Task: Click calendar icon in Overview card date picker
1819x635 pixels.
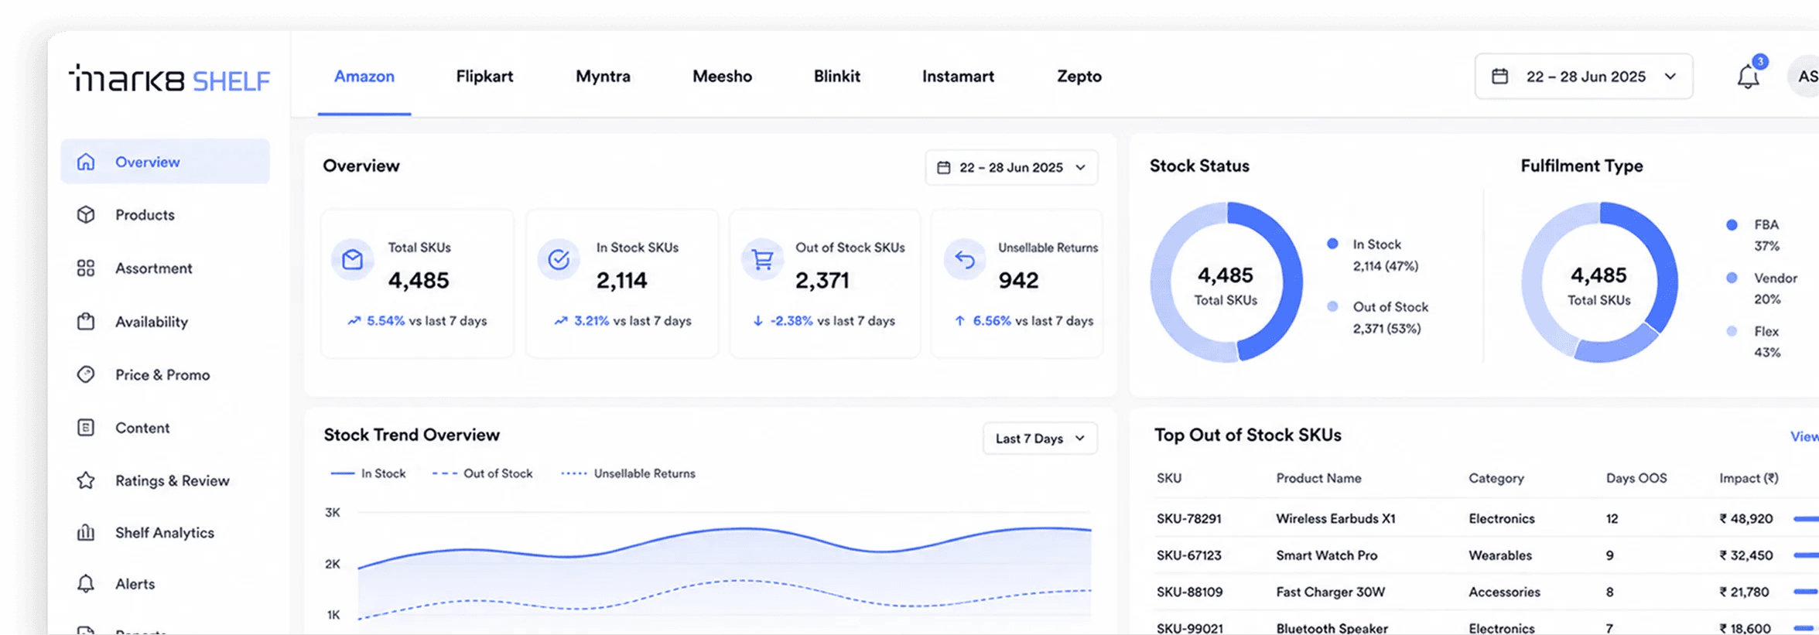Action: click(x=944, y=167)
